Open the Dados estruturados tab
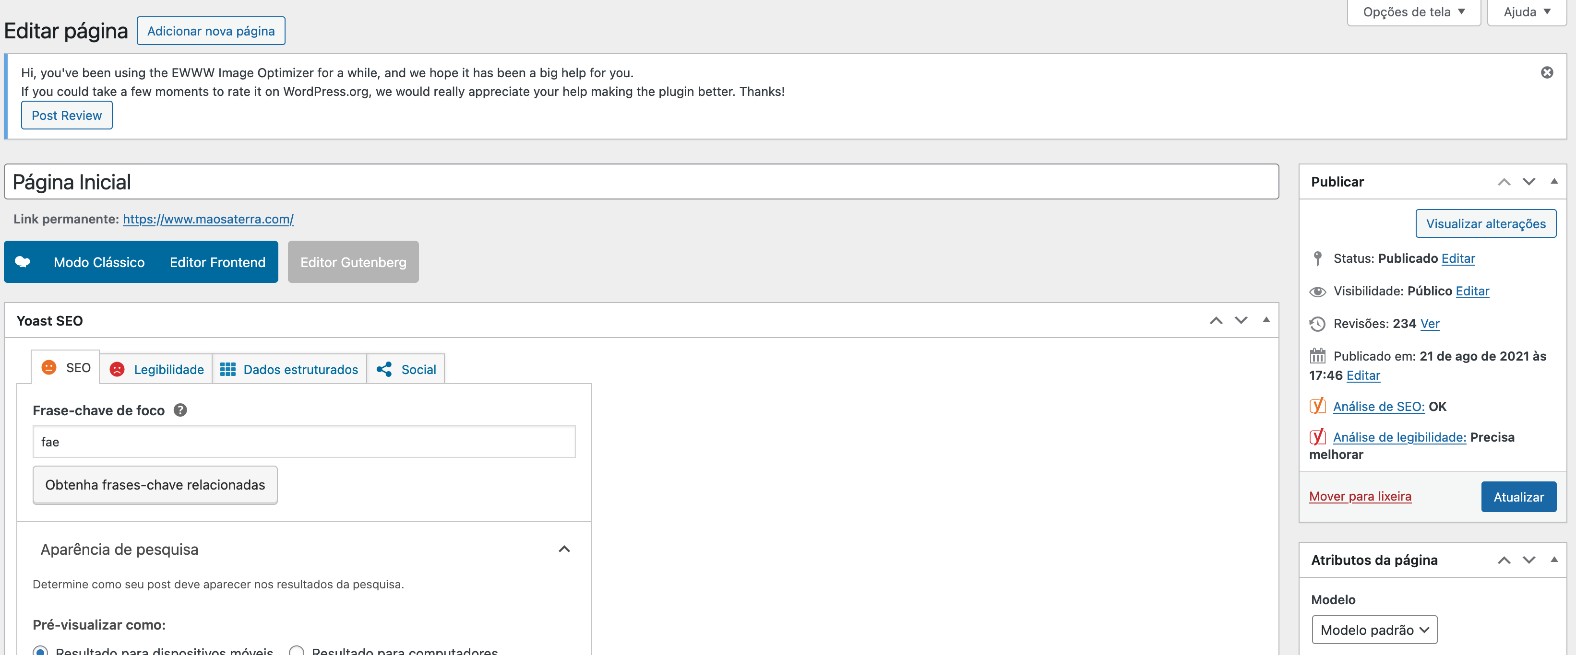Image resolution: width=1576 pixels, height=655 pixels. pos(289,369)
